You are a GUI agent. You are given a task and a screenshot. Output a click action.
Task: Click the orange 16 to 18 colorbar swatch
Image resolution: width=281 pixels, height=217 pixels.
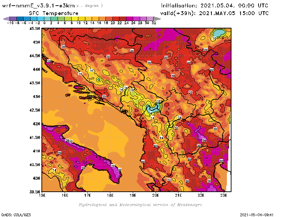[x=102, y=19]
